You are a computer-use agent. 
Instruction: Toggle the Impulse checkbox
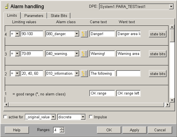click(91, 117)
